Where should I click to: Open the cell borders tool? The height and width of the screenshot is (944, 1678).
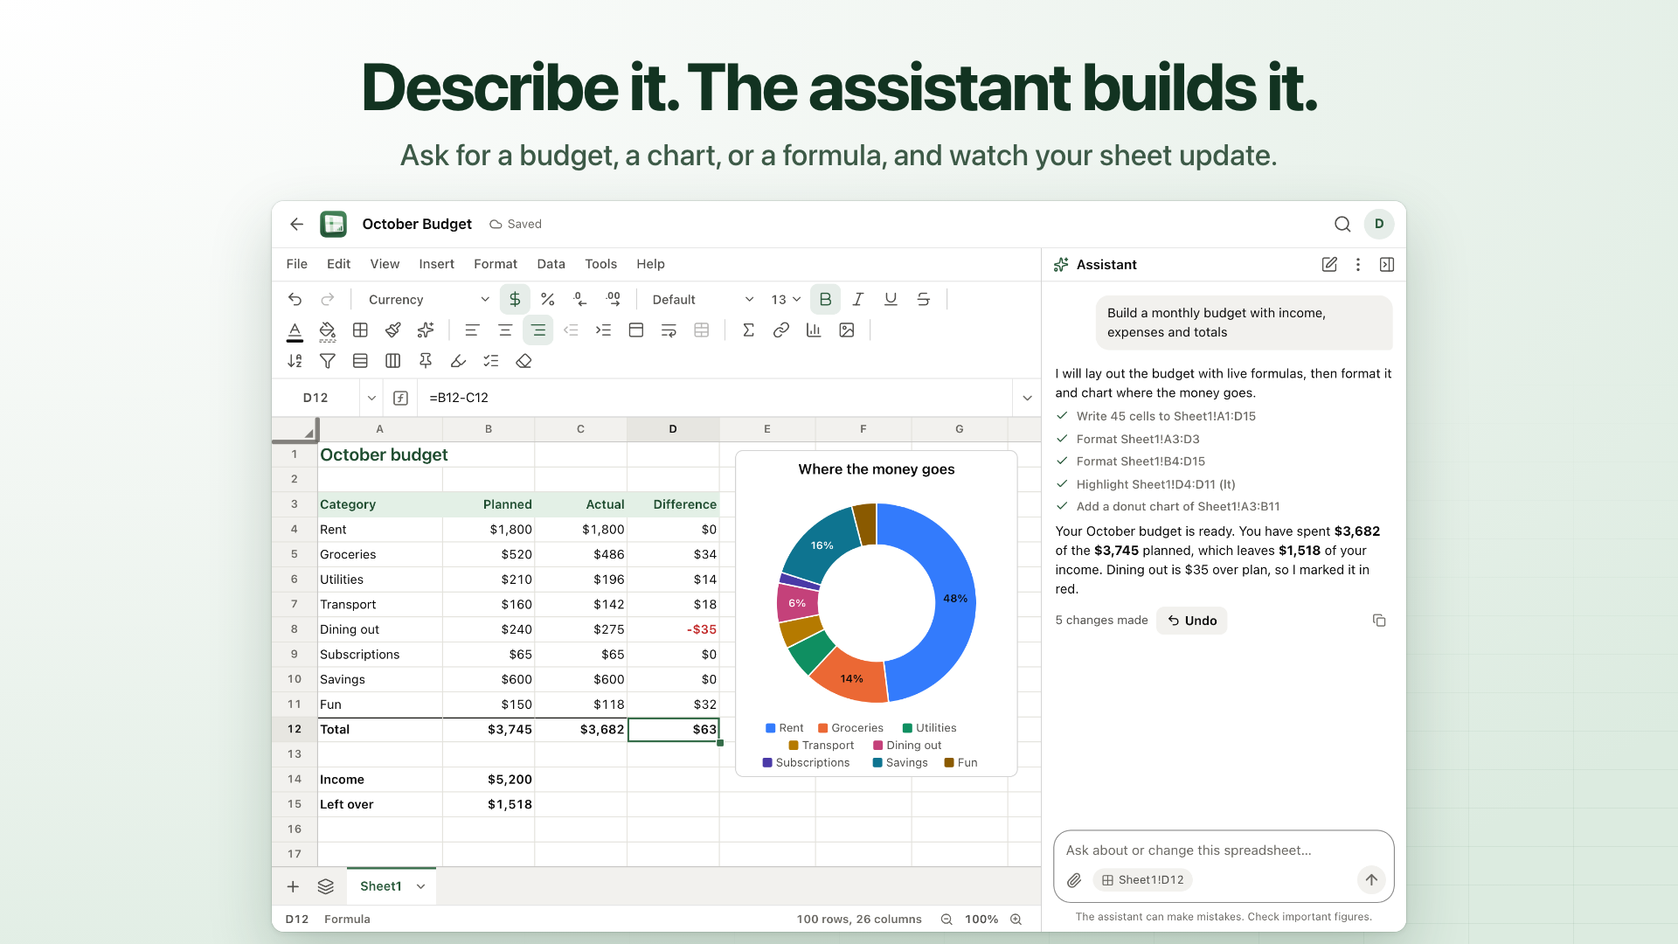360,330
